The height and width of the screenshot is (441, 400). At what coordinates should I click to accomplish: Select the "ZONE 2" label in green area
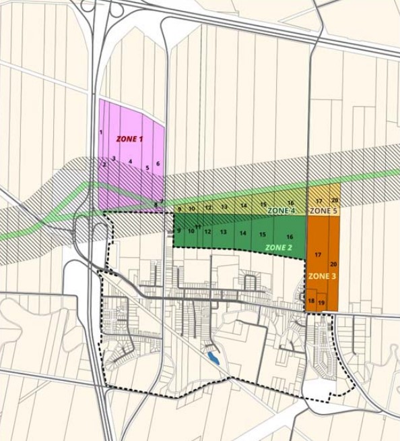tap(279, 247)
